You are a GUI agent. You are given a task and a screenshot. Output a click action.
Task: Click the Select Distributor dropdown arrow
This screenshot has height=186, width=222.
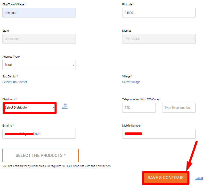tap(54, 108)
